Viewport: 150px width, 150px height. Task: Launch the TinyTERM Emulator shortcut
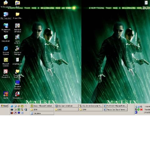coord(17,85)
